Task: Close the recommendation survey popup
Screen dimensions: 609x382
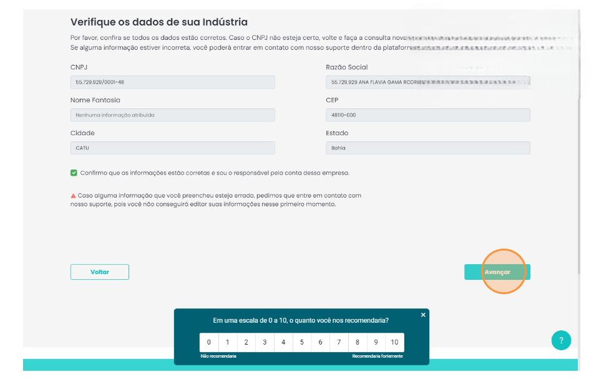Action: click(x=423, y=315)
